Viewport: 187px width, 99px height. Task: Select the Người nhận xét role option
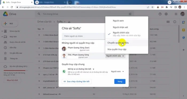pyautogui.click(x=127, y=27)
